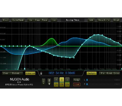
Task: Select EQ curve 2
Action: 62,79
